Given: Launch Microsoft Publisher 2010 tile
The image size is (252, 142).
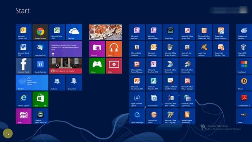Looking at the screenshot, I should pos(154,82).
